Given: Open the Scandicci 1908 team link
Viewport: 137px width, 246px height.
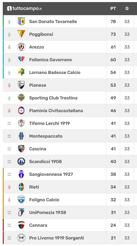Looking at the screenshot, I should pos(45,161).
